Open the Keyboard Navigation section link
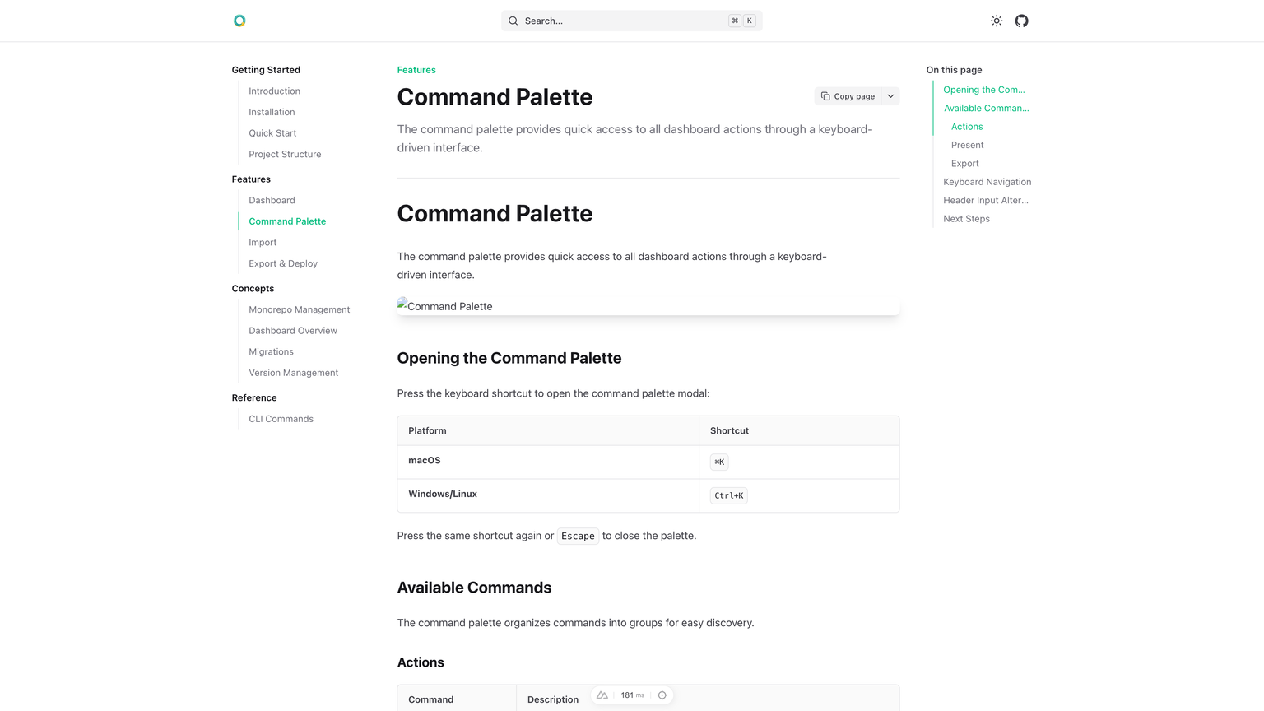The image size is (1264, 711). [x=987, y=181]
